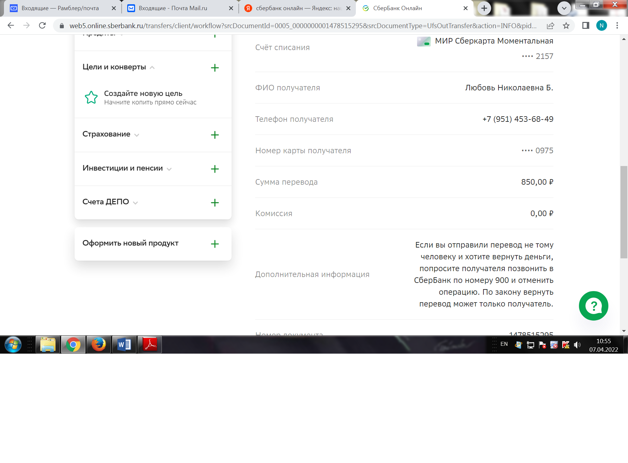The width and height of the screenshot is (628, 463).
Task: Click recipient name Любовь Николаевна Б.
Action: click(x=509, y=88)
